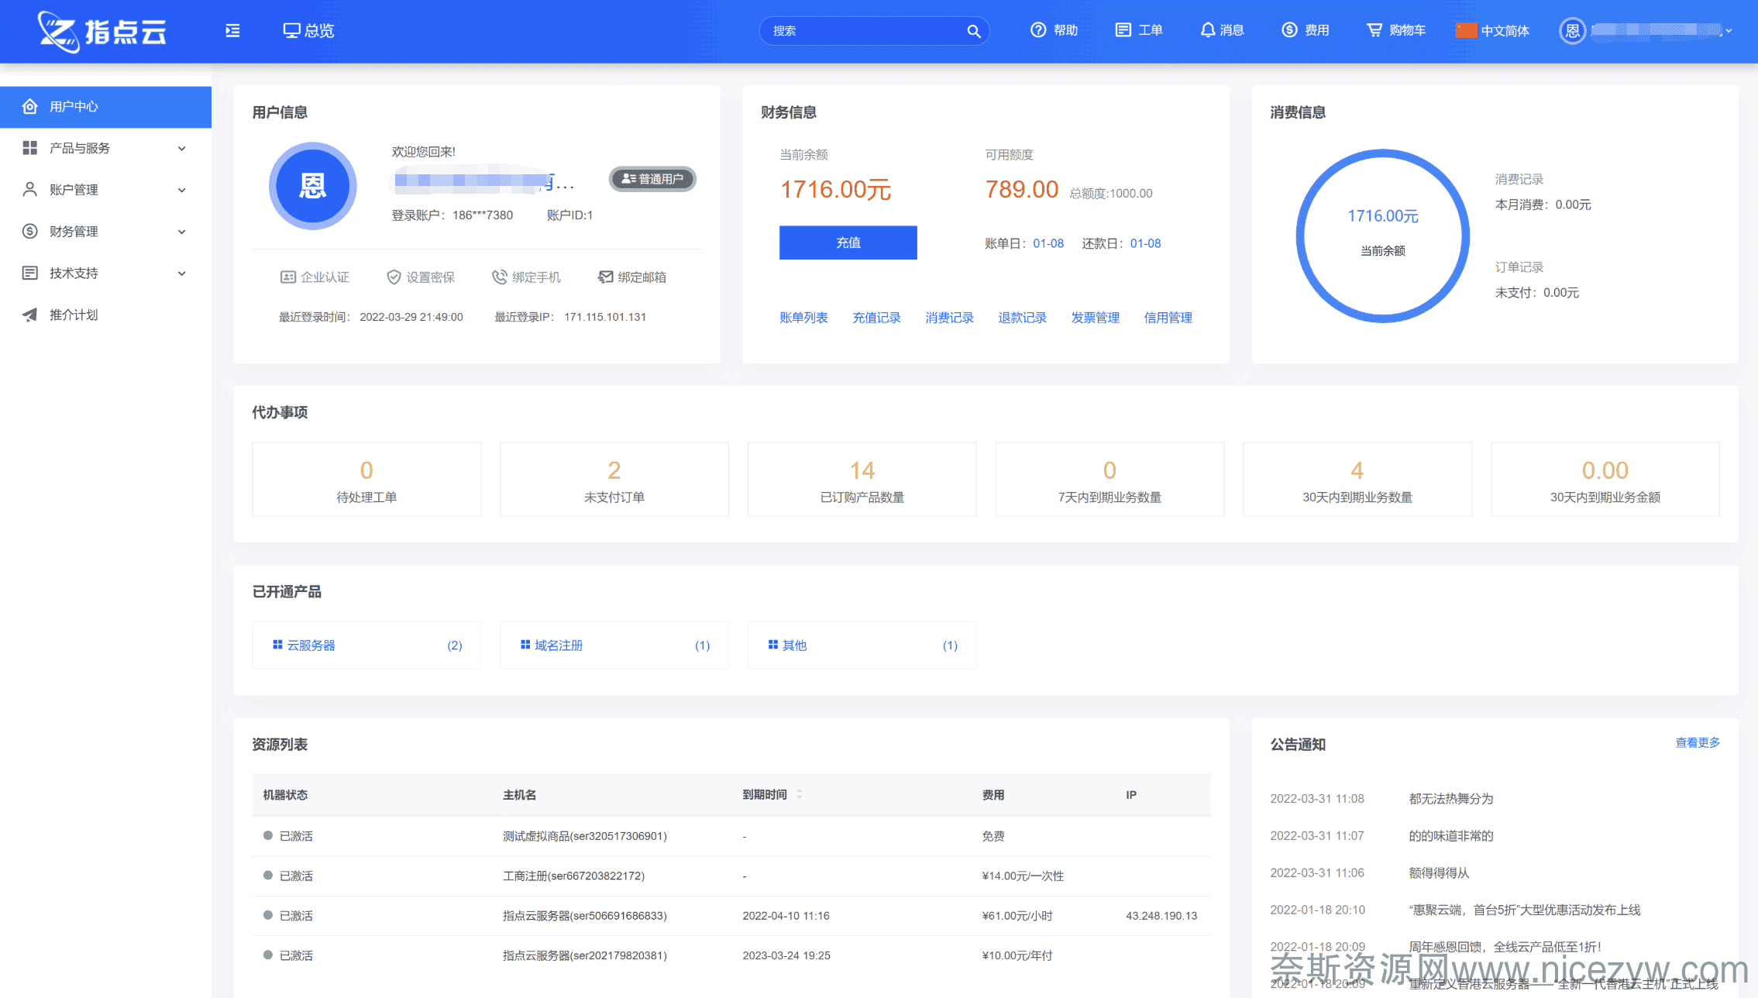
Task: Click the 财务管理 coin icon
Action: 30,232
